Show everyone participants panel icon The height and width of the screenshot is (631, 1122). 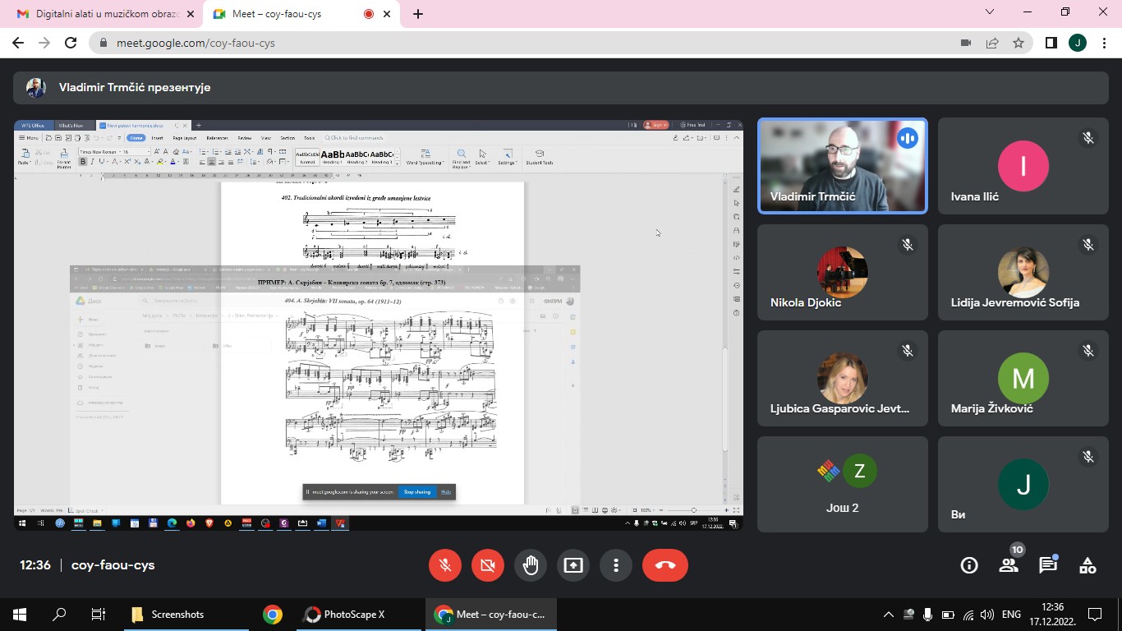(x=1009, y=565)
